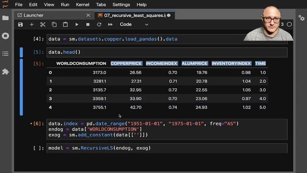Close the Launcher tab
Viewport: 307px width, 173px height.
[88, 15]
